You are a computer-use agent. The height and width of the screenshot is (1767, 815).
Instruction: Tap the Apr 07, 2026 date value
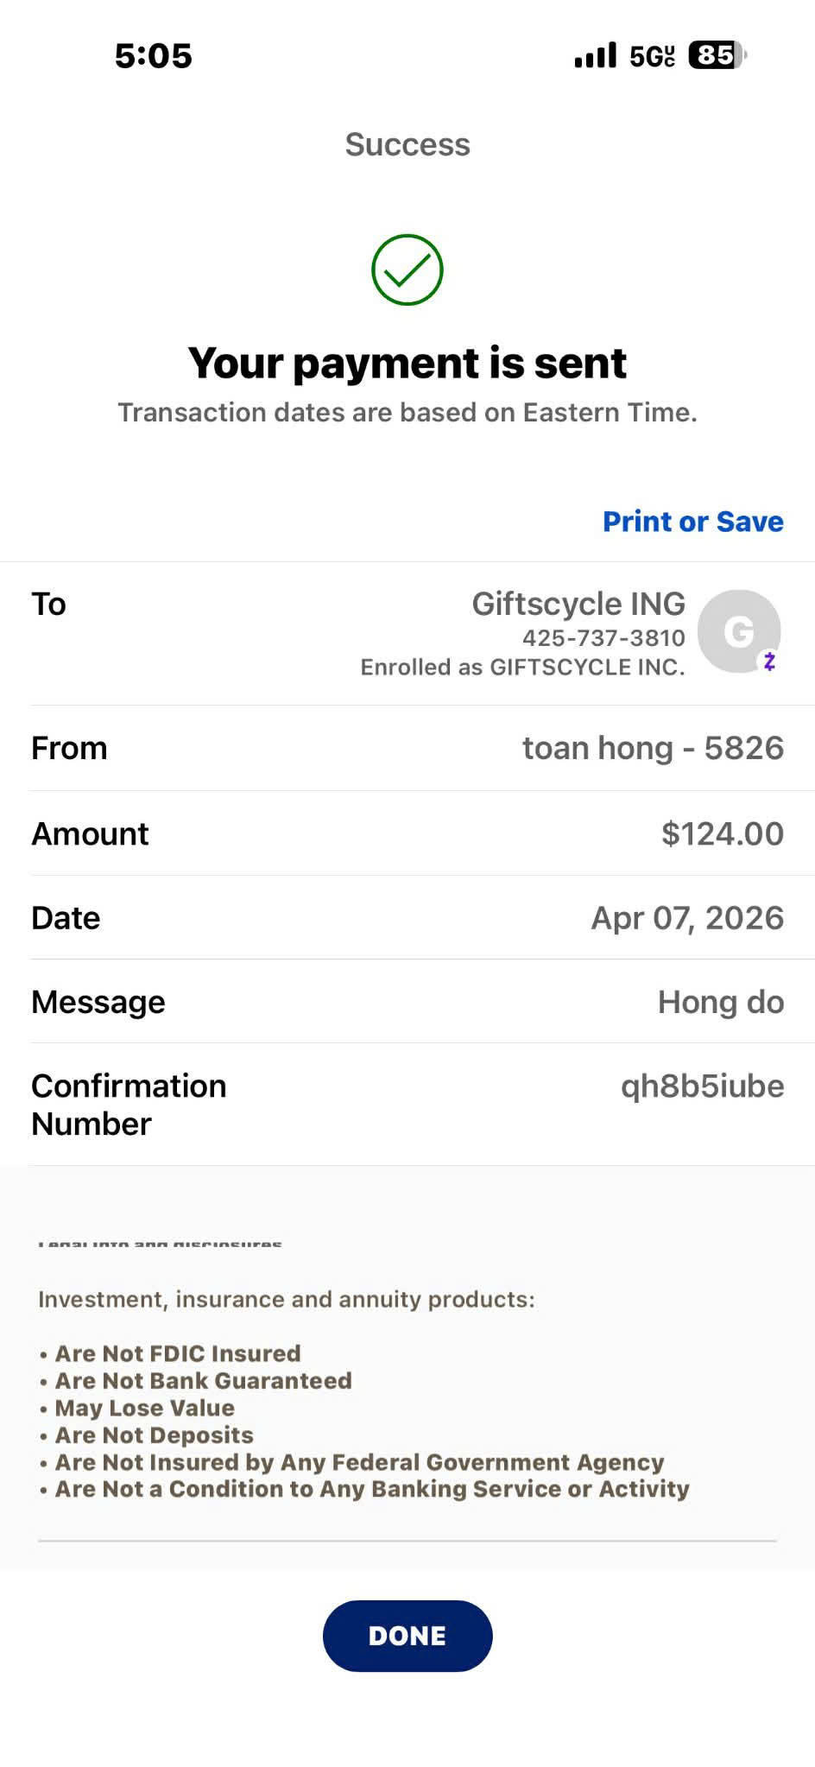coord(687,918)
